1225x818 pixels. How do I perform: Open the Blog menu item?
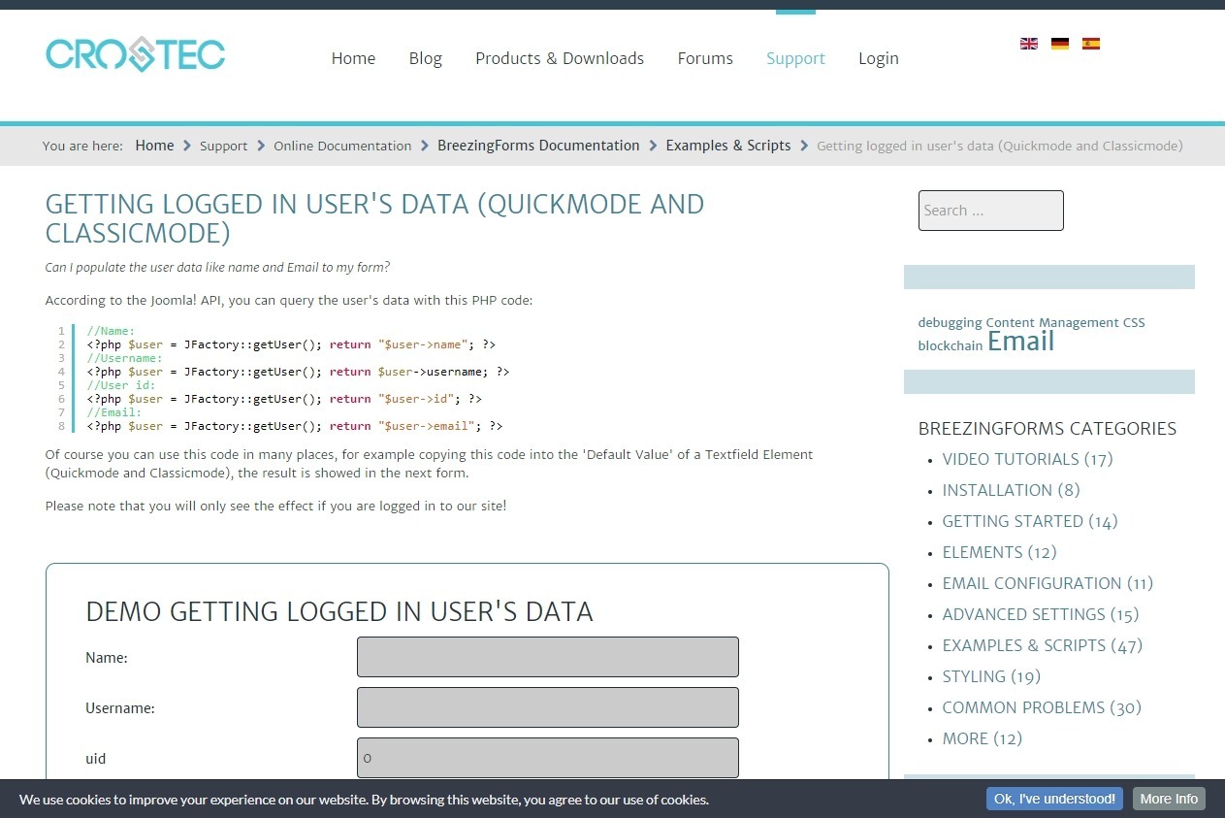tap(426, 58)
